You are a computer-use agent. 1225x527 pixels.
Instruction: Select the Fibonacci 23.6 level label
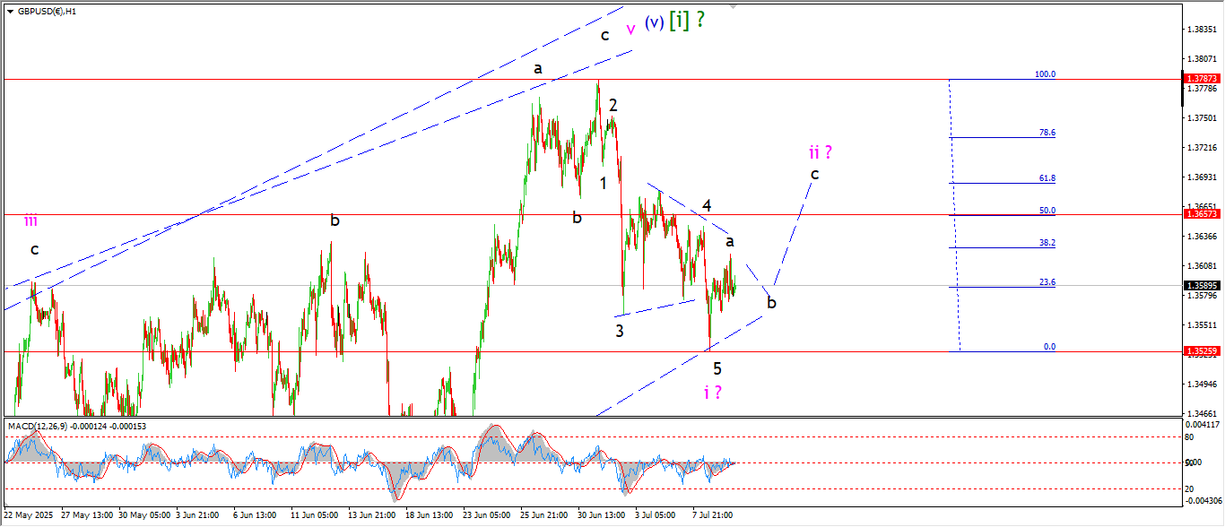click(x=1047, y=282)
